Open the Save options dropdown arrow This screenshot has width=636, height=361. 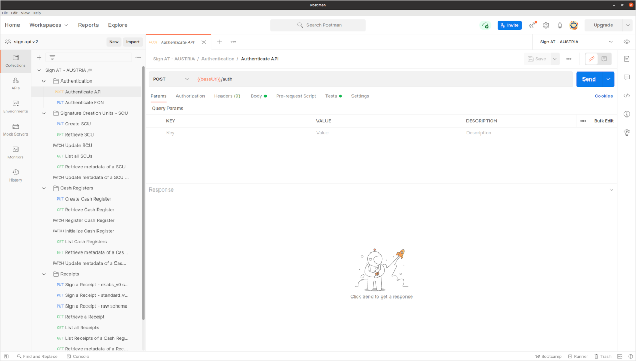(555, 59)
